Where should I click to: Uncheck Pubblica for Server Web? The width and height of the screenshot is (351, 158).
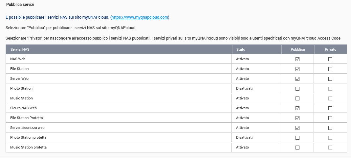(297, 79)
